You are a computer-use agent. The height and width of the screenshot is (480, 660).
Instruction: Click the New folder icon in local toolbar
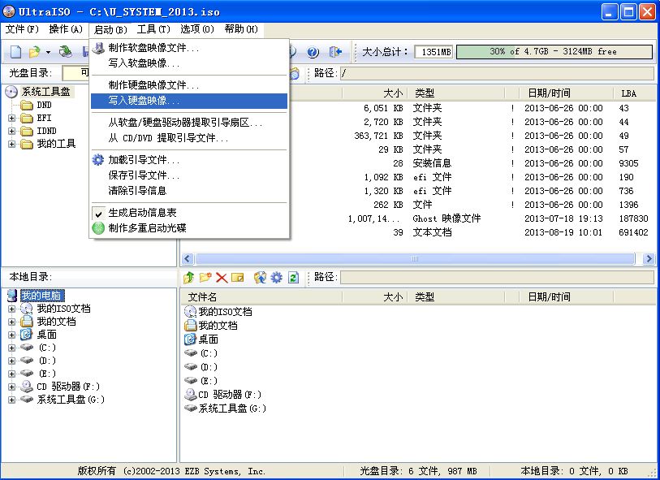pos(205,278)
